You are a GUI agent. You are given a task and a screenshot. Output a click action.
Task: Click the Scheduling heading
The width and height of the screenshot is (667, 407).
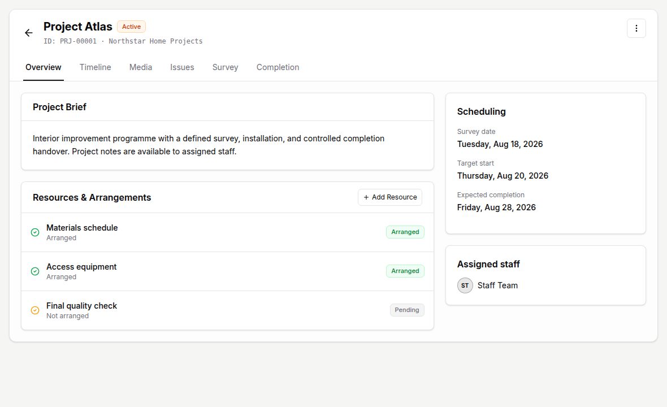pos(482,111)
